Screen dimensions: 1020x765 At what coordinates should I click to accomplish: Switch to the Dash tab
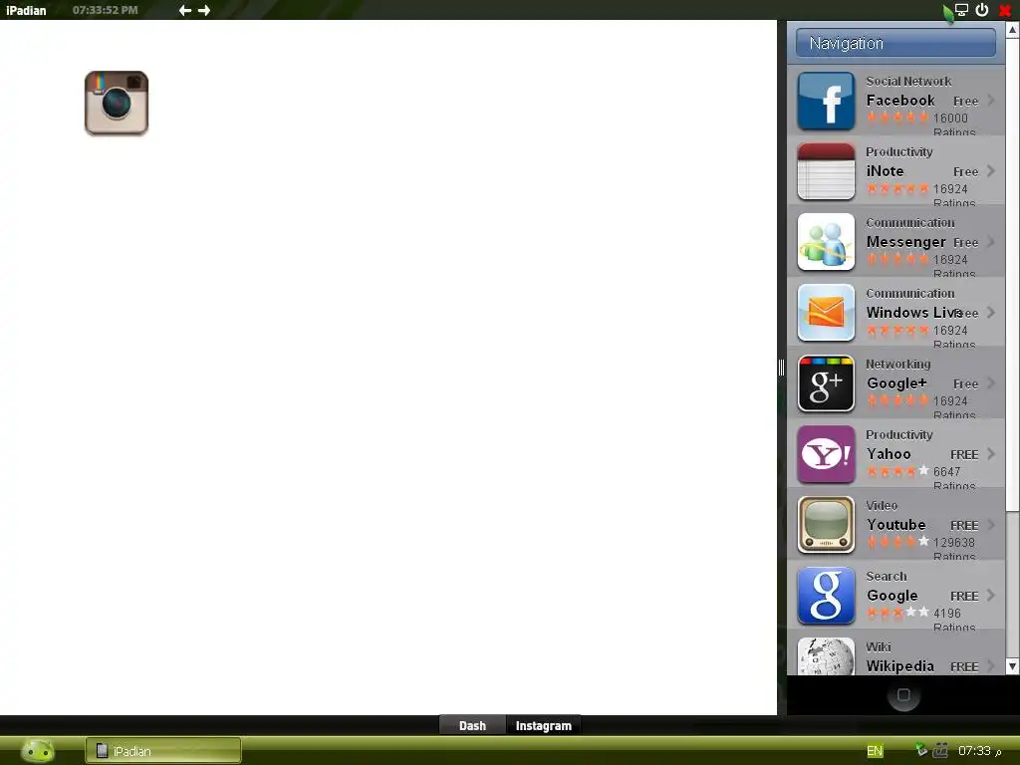[x=472, y=725]
